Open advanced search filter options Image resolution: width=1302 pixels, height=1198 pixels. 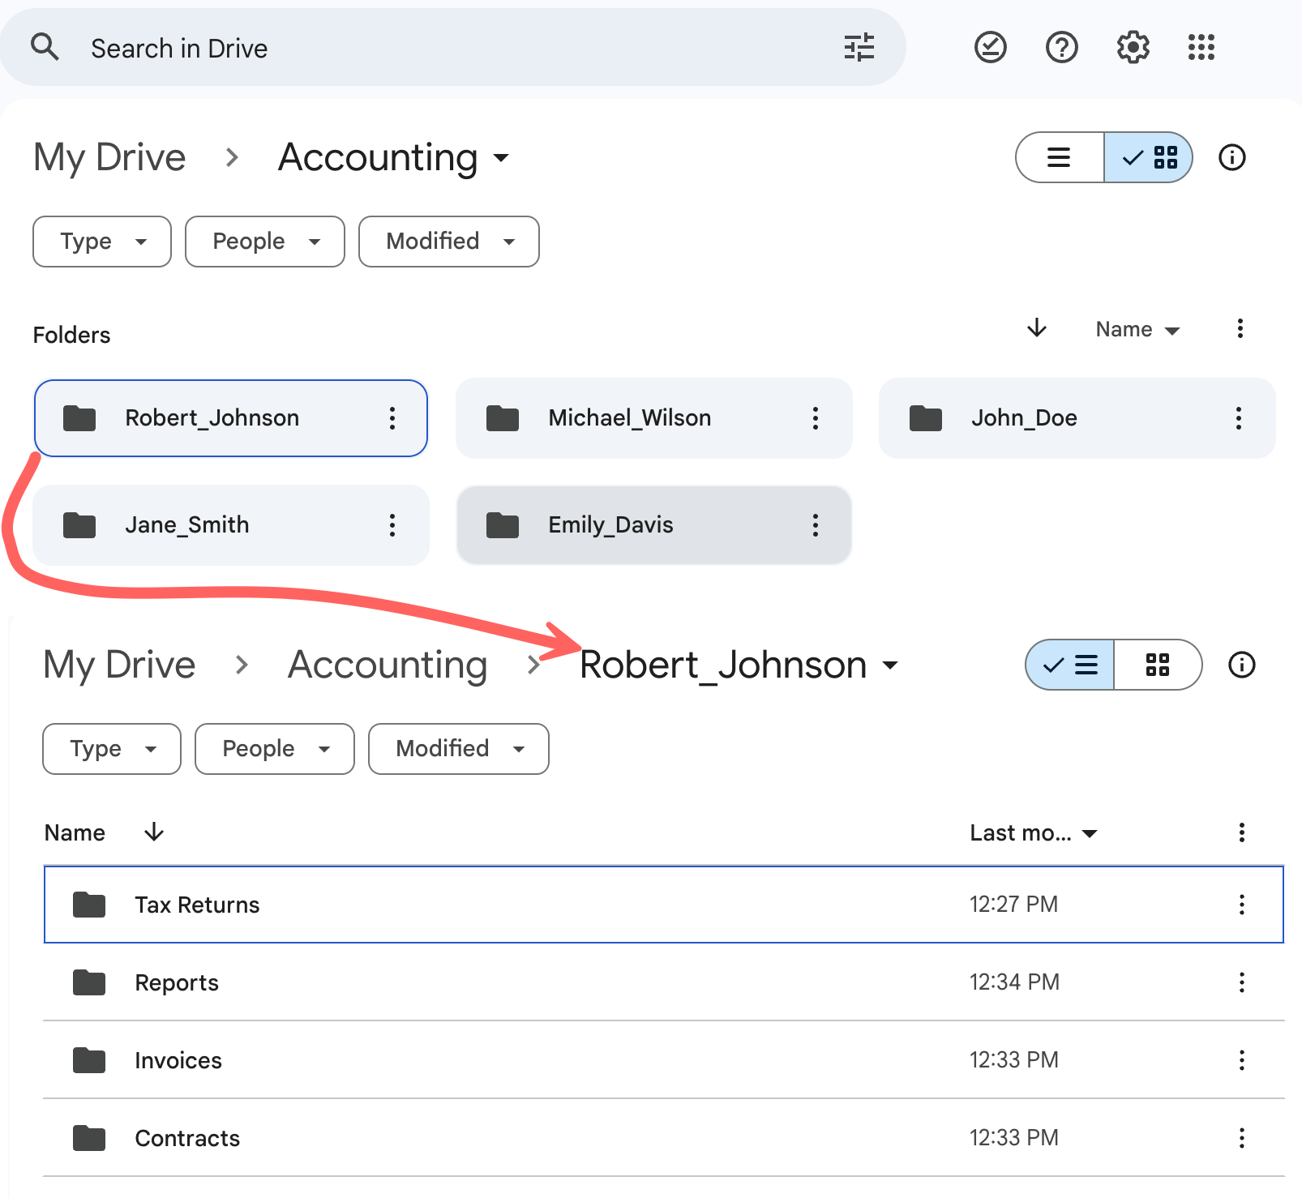coord(859,48)
